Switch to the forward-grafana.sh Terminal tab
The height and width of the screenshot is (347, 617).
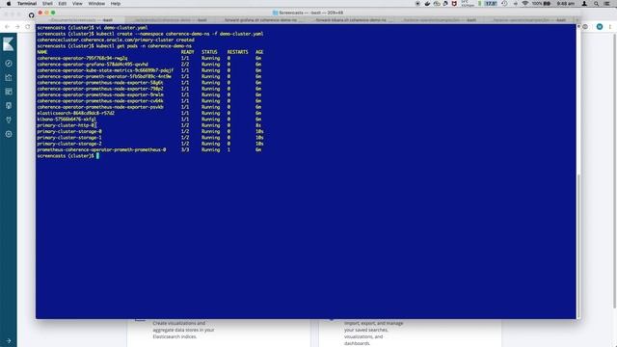pos(260,20)
